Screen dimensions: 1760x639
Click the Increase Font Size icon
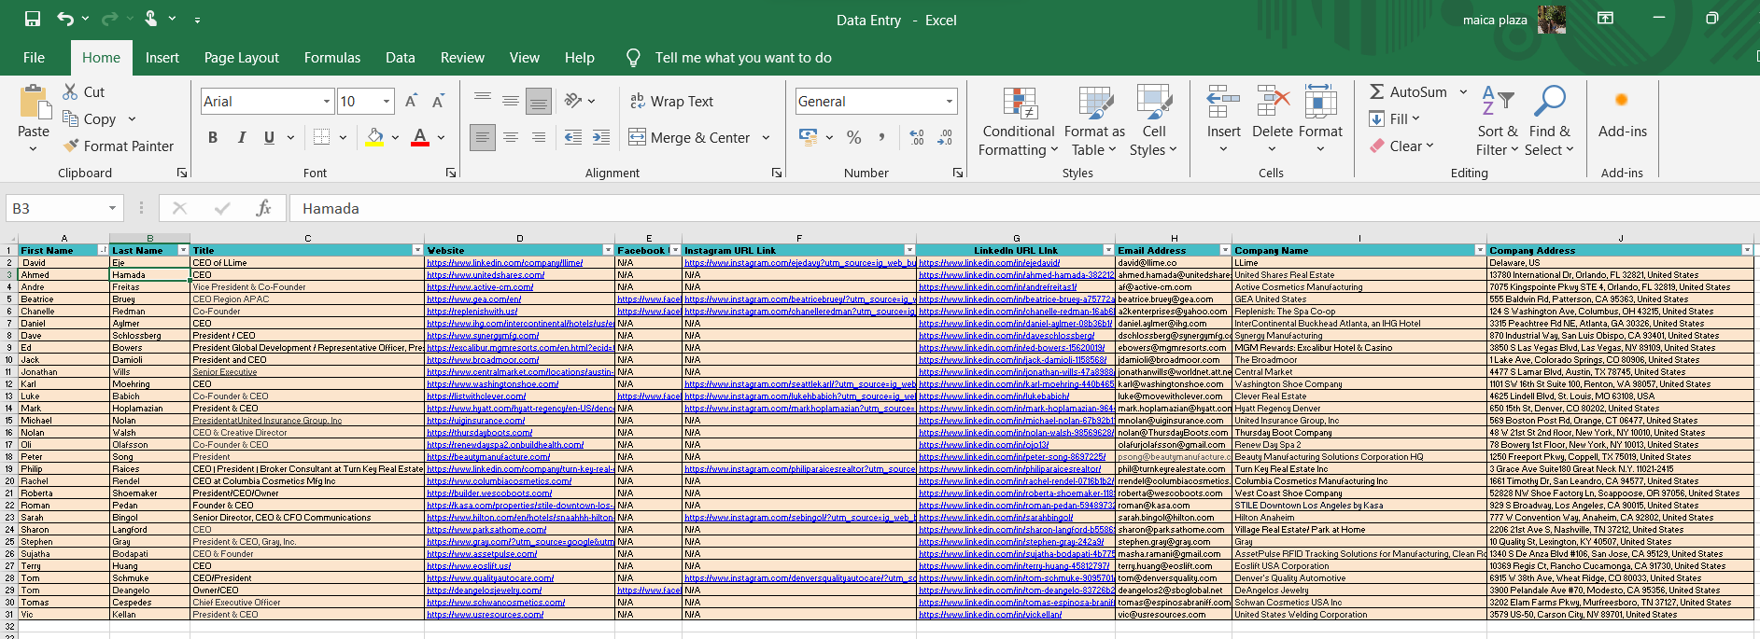click(x=411, y=101)
